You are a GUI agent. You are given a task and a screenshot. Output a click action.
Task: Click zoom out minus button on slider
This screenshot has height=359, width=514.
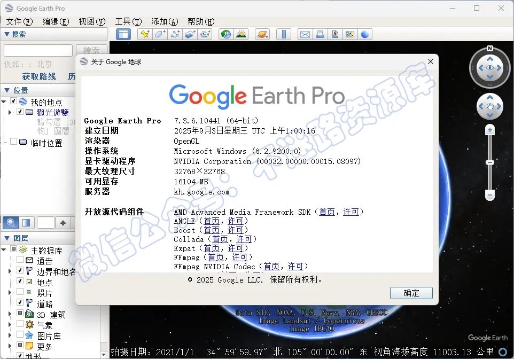click(490, 195)
